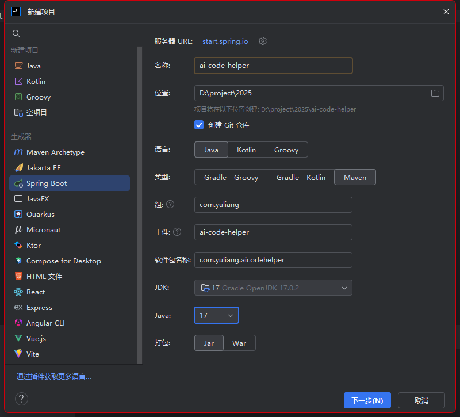Open 通过插件获取更多语言 link

pos(54,377)
